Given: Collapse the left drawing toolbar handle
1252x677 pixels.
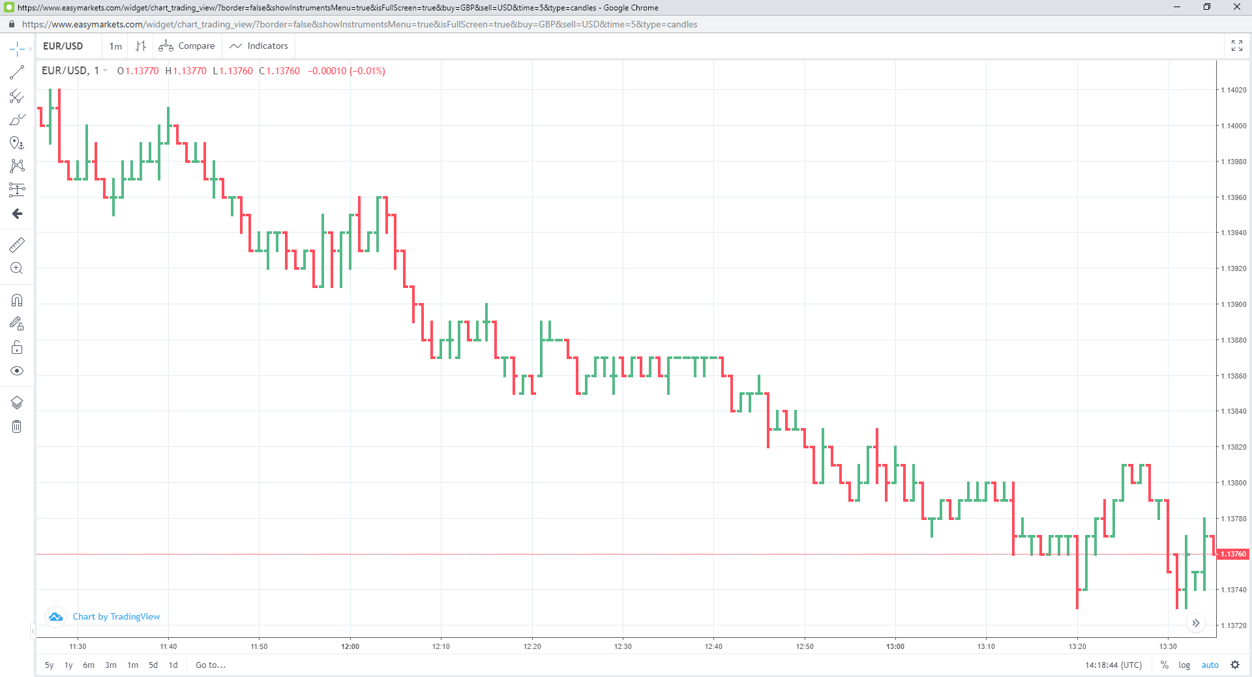Looking at the screenshot, I should click(33, 631).
